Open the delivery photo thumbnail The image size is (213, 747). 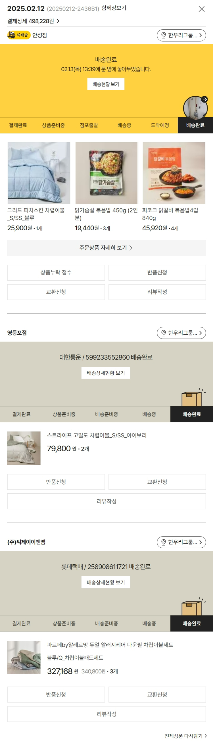click(195, 108)
